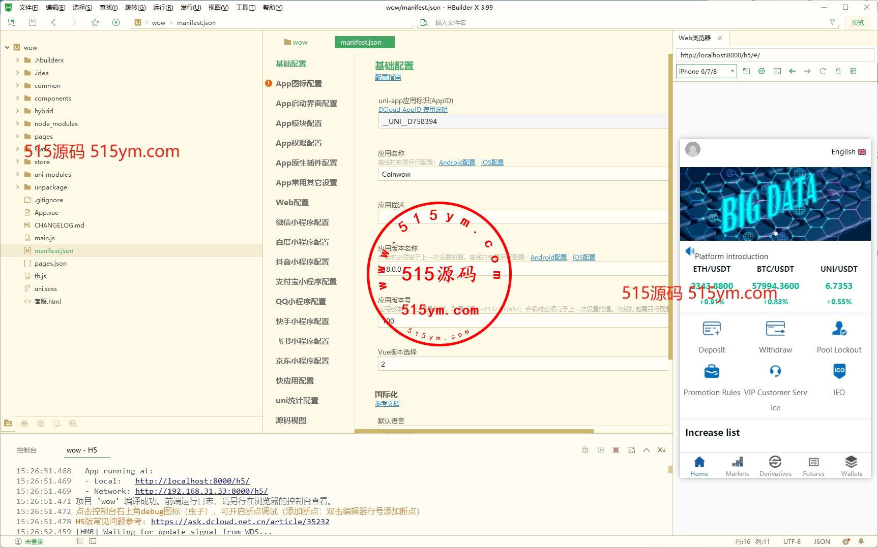Switch to the wow - H5 console tab
The width and height of the screenshot is (878, 548).
(81, 450)
